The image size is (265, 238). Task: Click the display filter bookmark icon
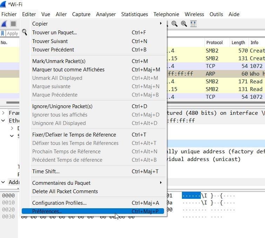[x=3, y=34]
